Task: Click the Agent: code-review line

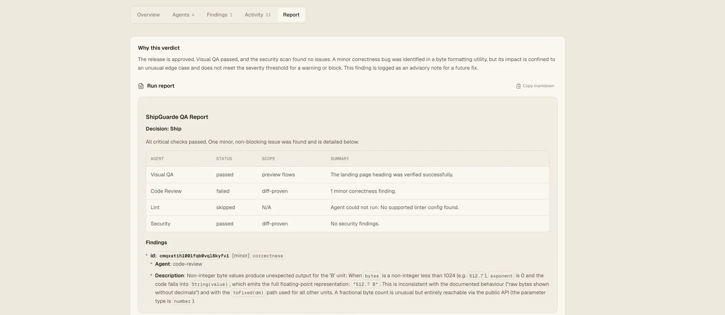Action: (179, 264)
